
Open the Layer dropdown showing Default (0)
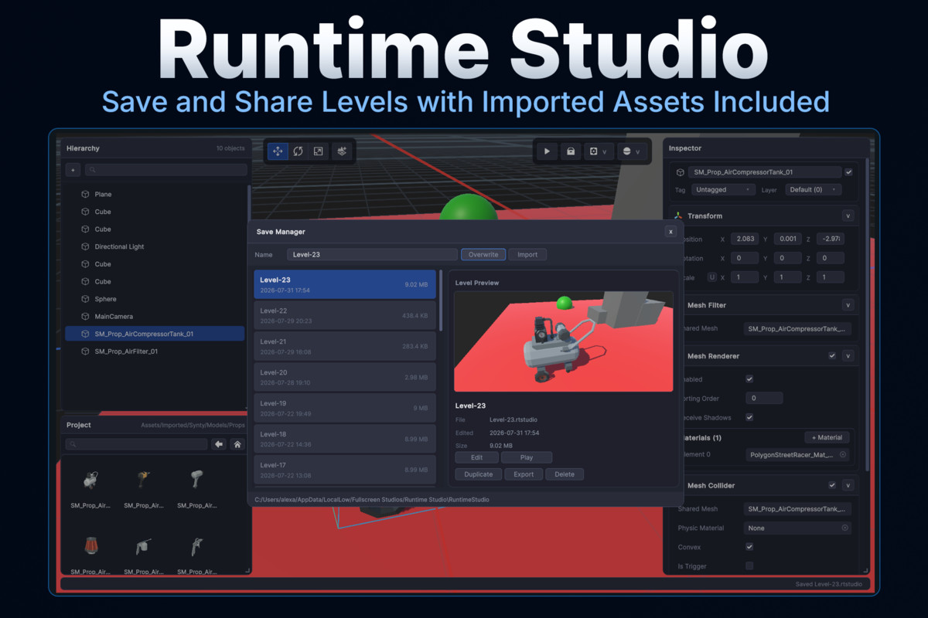tap(814, 189)
